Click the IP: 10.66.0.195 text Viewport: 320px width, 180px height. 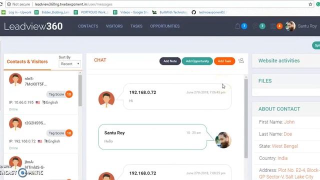pos(21,102)
